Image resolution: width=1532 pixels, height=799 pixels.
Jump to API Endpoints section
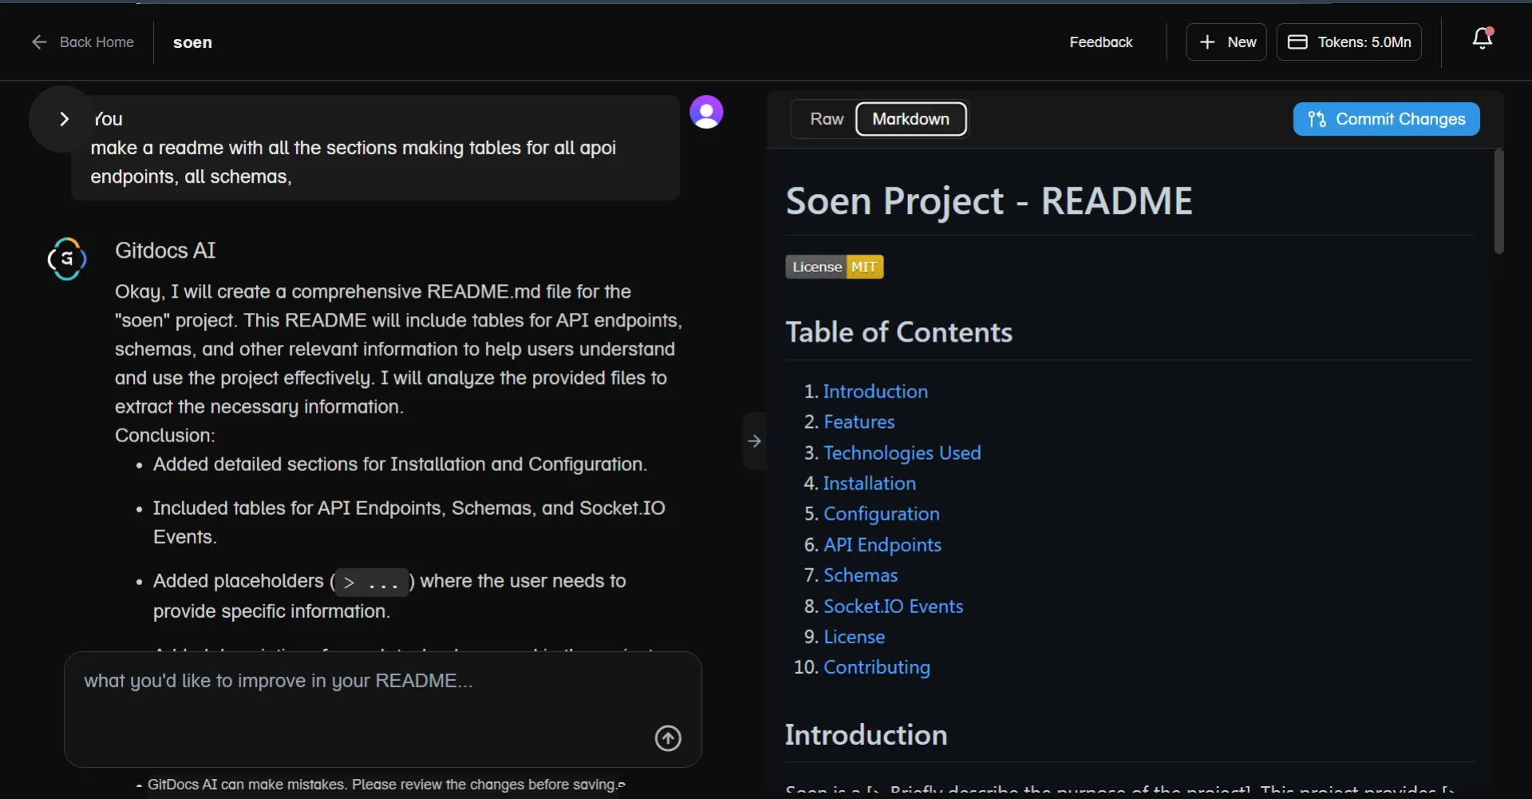coord(882,544)
